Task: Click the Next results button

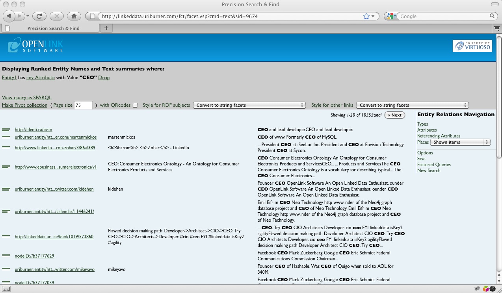Action: click(x=394, y=115)
